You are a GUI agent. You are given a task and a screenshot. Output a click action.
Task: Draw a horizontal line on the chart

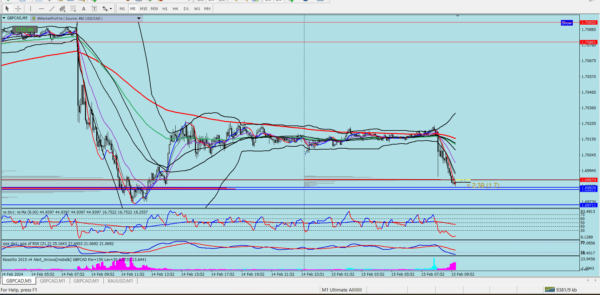tap(41, 9)
